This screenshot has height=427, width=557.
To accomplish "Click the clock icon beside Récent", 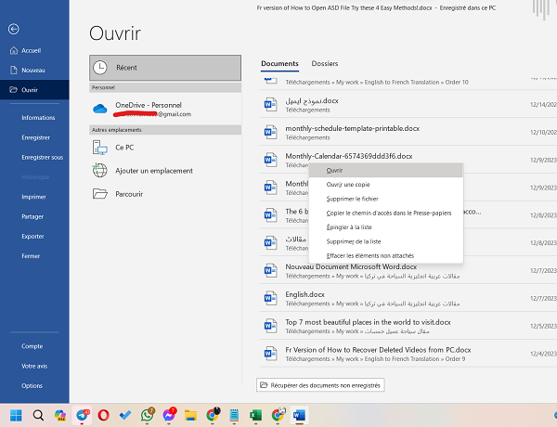I will [x=100, y=68].
